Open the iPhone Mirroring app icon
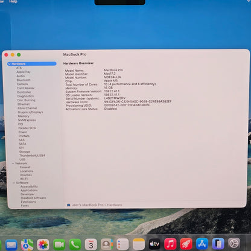 tap(218, 244)
